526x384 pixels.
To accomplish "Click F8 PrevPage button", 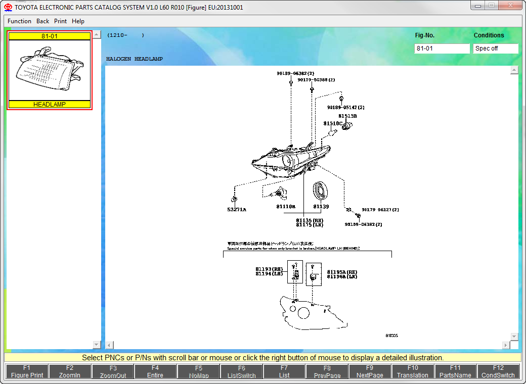I will [x=327, y=371].
